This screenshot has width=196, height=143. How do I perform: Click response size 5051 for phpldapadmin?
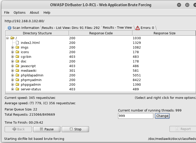point(137,75)
